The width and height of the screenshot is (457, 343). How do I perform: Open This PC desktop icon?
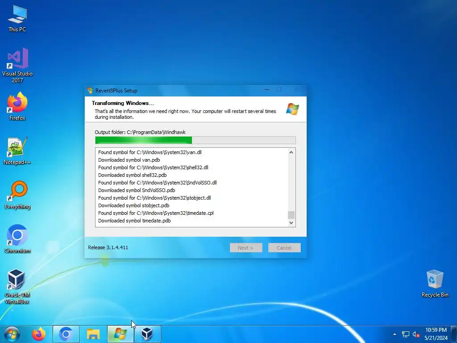tap(17, 18)
